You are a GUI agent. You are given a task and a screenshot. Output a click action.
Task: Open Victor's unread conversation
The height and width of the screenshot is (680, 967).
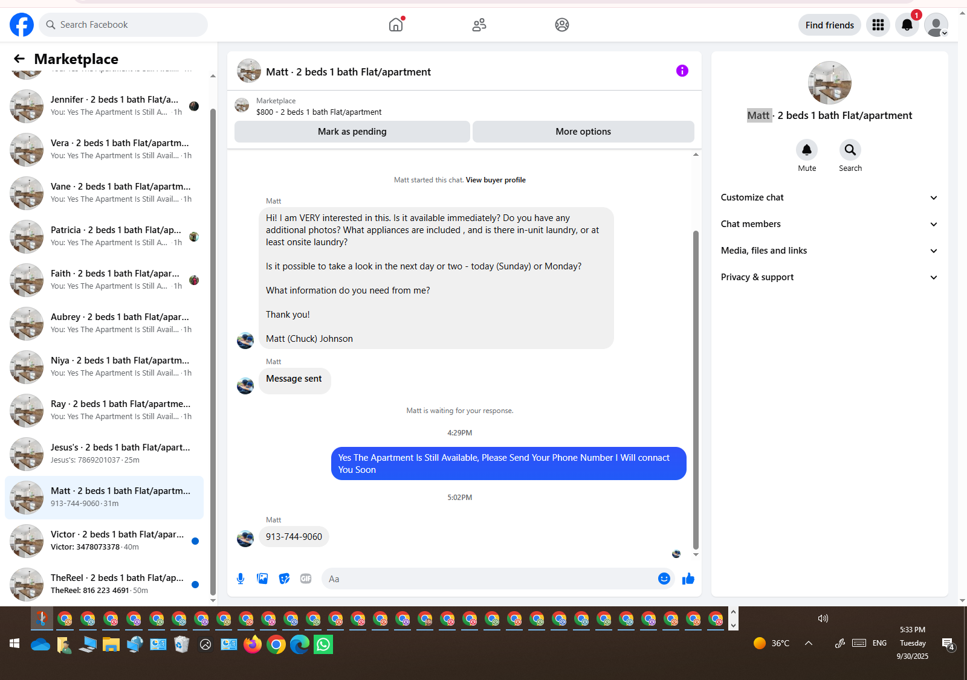104,541
